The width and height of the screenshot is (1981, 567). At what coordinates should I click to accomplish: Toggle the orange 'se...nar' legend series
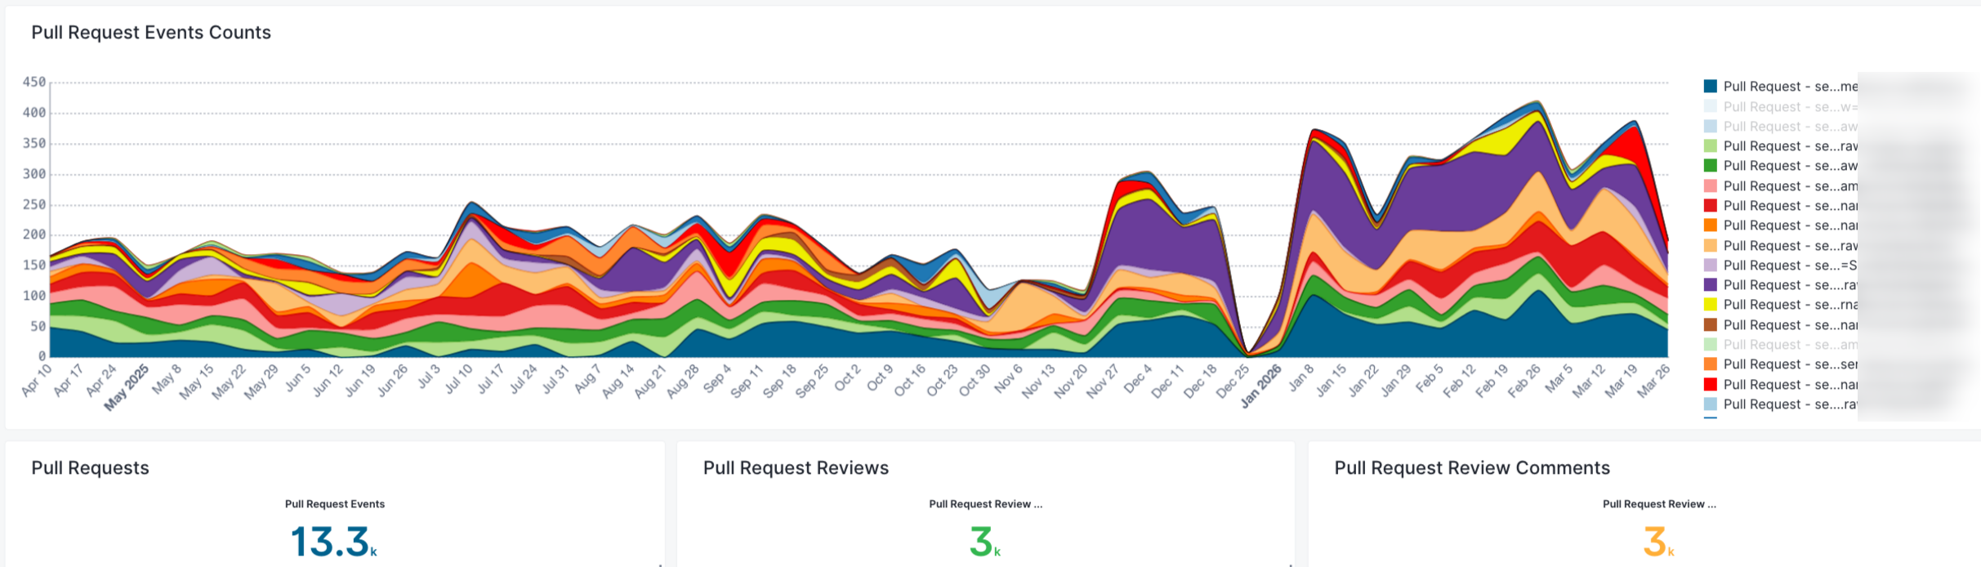coord(1780,225)
